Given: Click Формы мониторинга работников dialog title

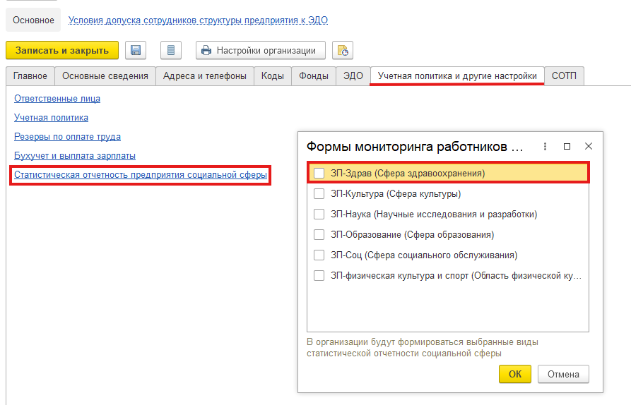Looking at the screenshot, I should (415, 147).
